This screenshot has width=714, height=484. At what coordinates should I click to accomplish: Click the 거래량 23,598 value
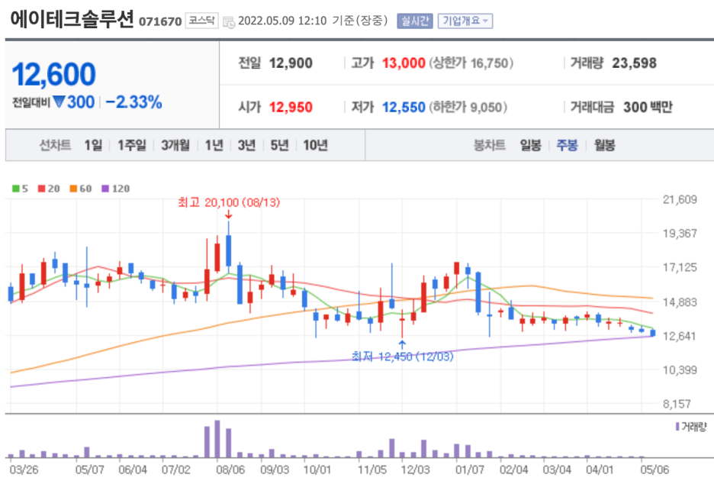tap(635, 63)
